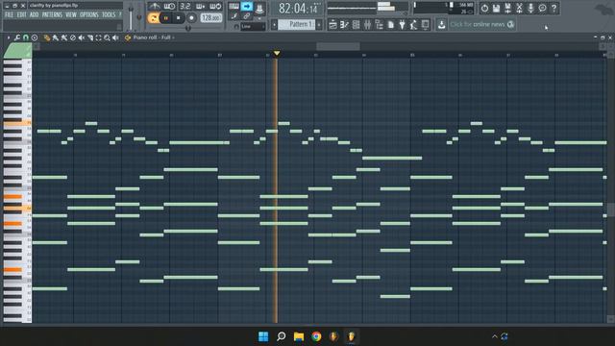Go to the previous pattern arrow
This screenshot has height=346, width=615.
point(275,25)
